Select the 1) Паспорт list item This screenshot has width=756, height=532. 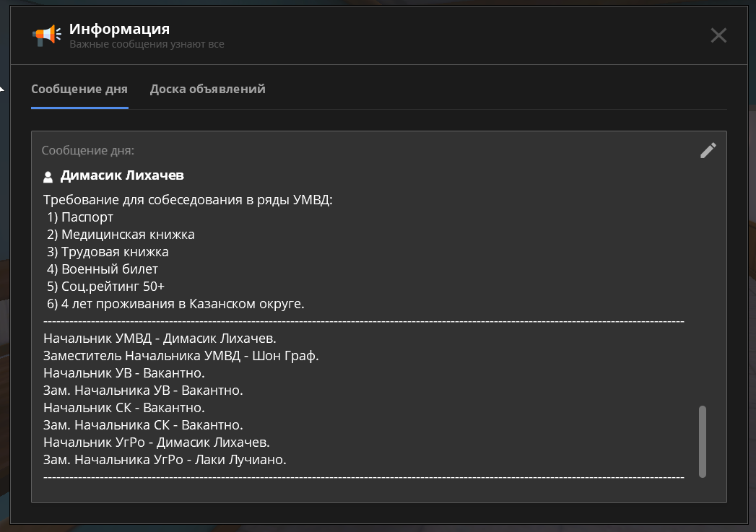(80, 217)
